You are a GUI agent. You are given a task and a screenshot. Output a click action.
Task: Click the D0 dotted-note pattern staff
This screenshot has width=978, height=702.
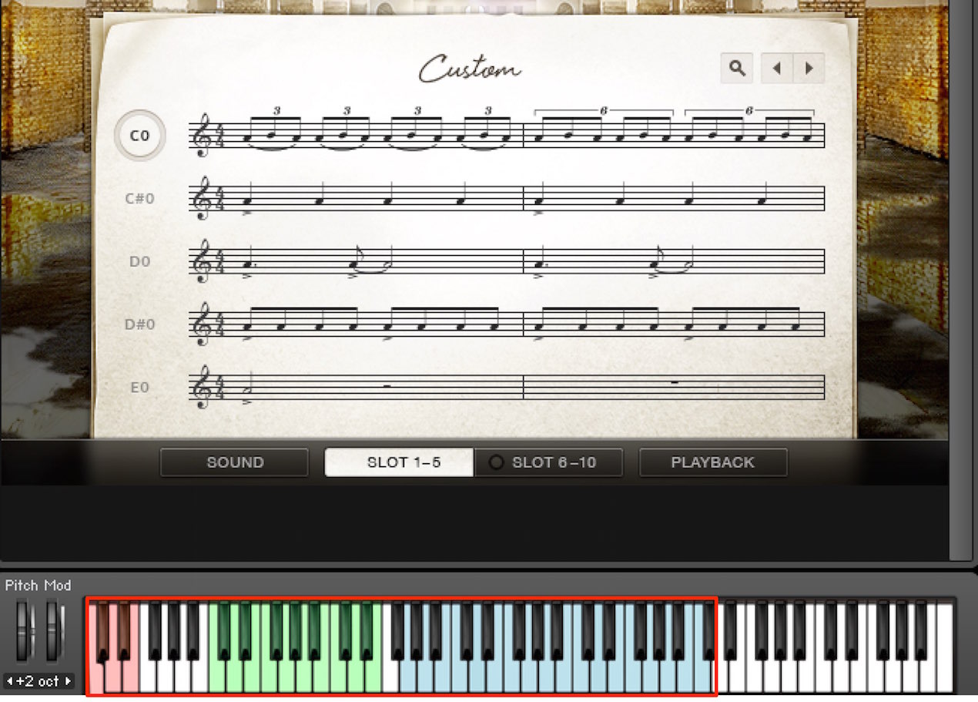507,262
